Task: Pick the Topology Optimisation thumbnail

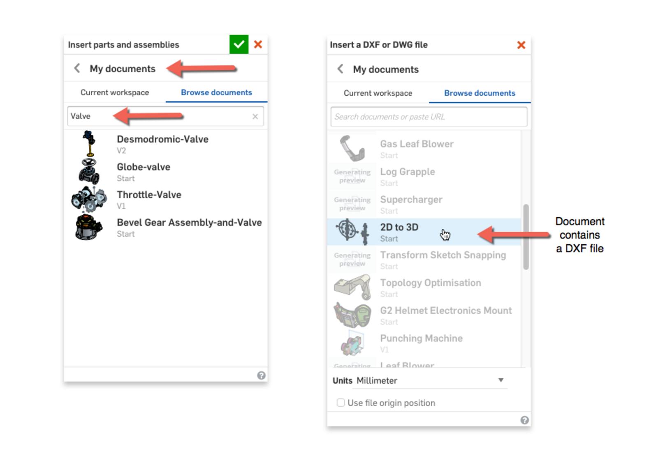Action: pos(352,287)
